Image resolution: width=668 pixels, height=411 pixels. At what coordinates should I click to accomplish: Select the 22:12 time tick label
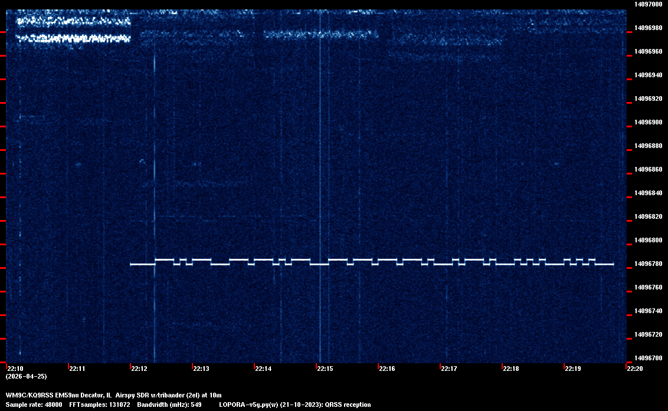[139, 369]
